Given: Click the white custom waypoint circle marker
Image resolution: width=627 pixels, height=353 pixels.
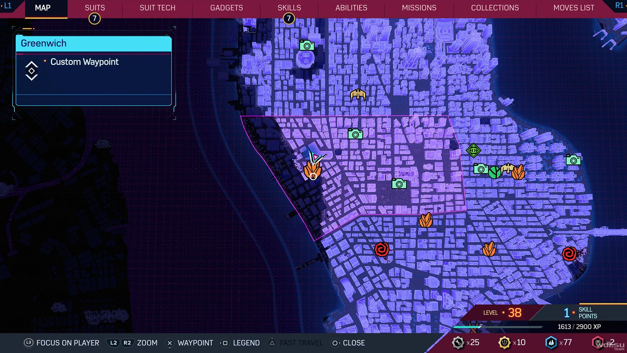Looking at the screenshot, I should 313,176.
